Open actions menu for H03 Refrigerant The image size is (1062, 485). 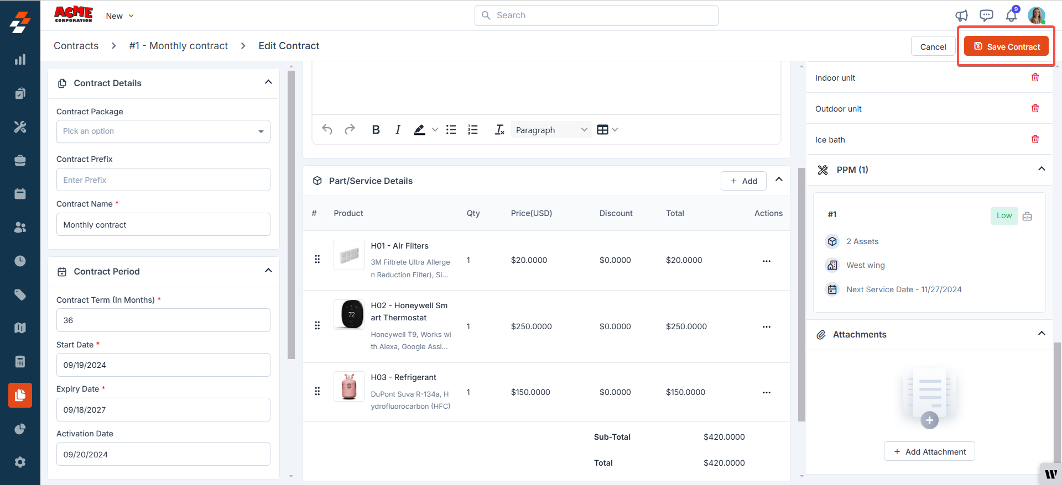[x=766, y=392]
